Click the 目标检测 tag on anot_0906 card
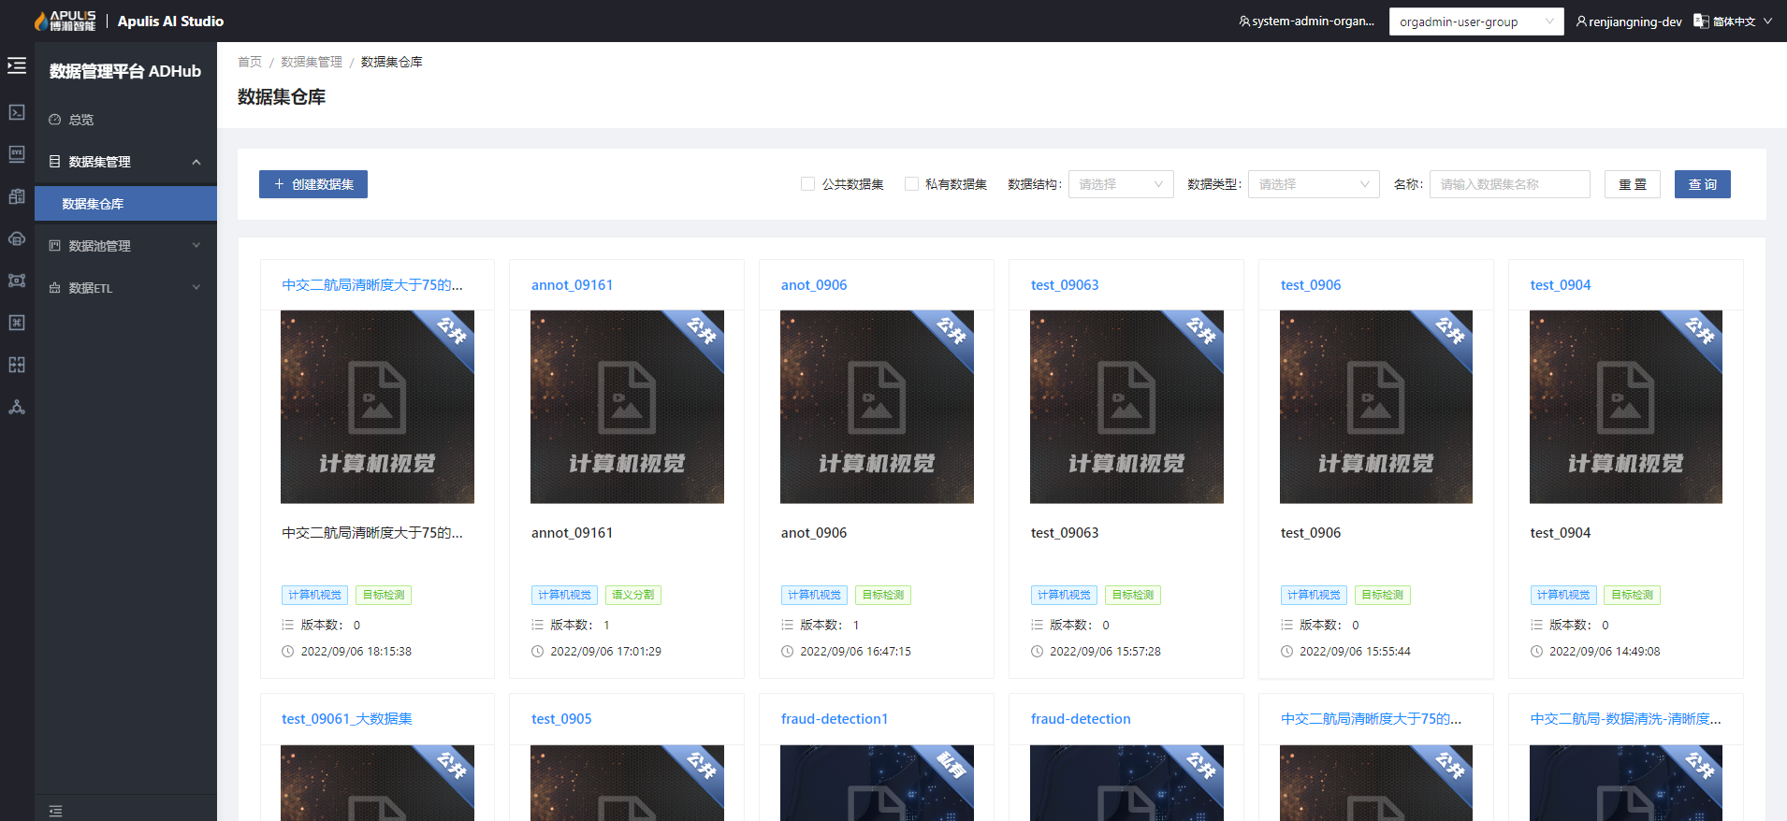This screenshot has width=1787, height=821. [x=883, y=595]
